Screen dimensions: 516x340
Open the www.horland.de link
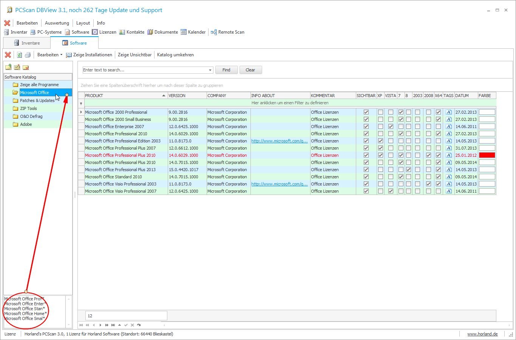(x=482, y=334)
